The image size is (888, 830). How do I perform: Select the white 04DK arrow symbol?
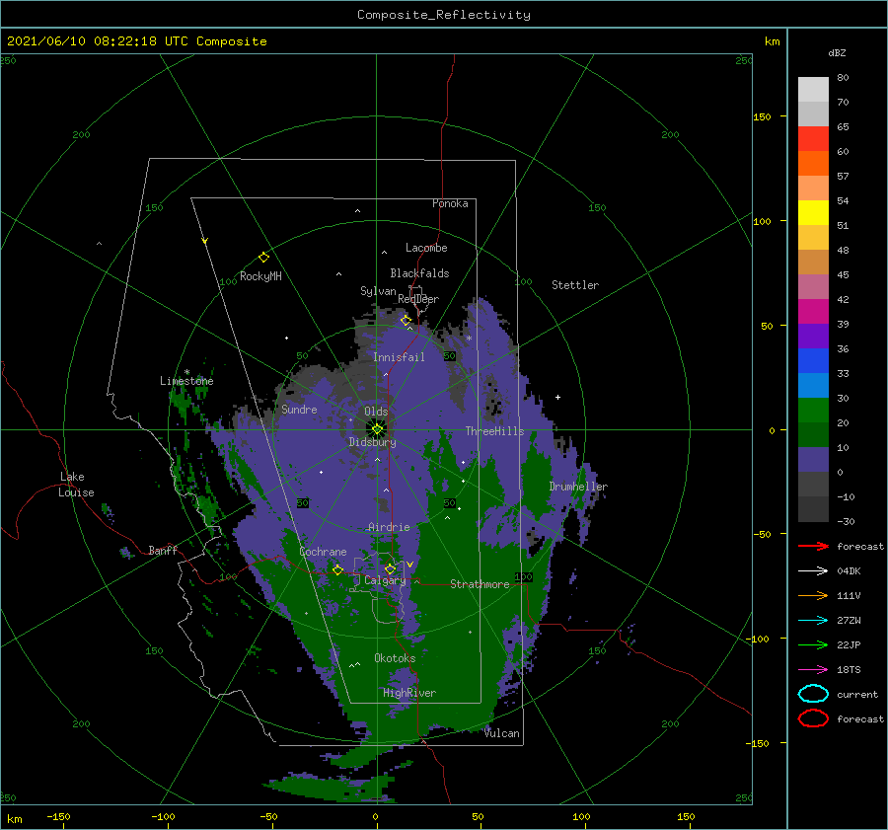pyautogui.click(x=813, y=570)
